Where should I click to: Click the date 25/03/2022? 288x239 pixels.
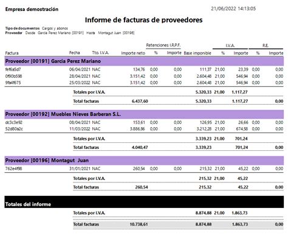[80, 83]
